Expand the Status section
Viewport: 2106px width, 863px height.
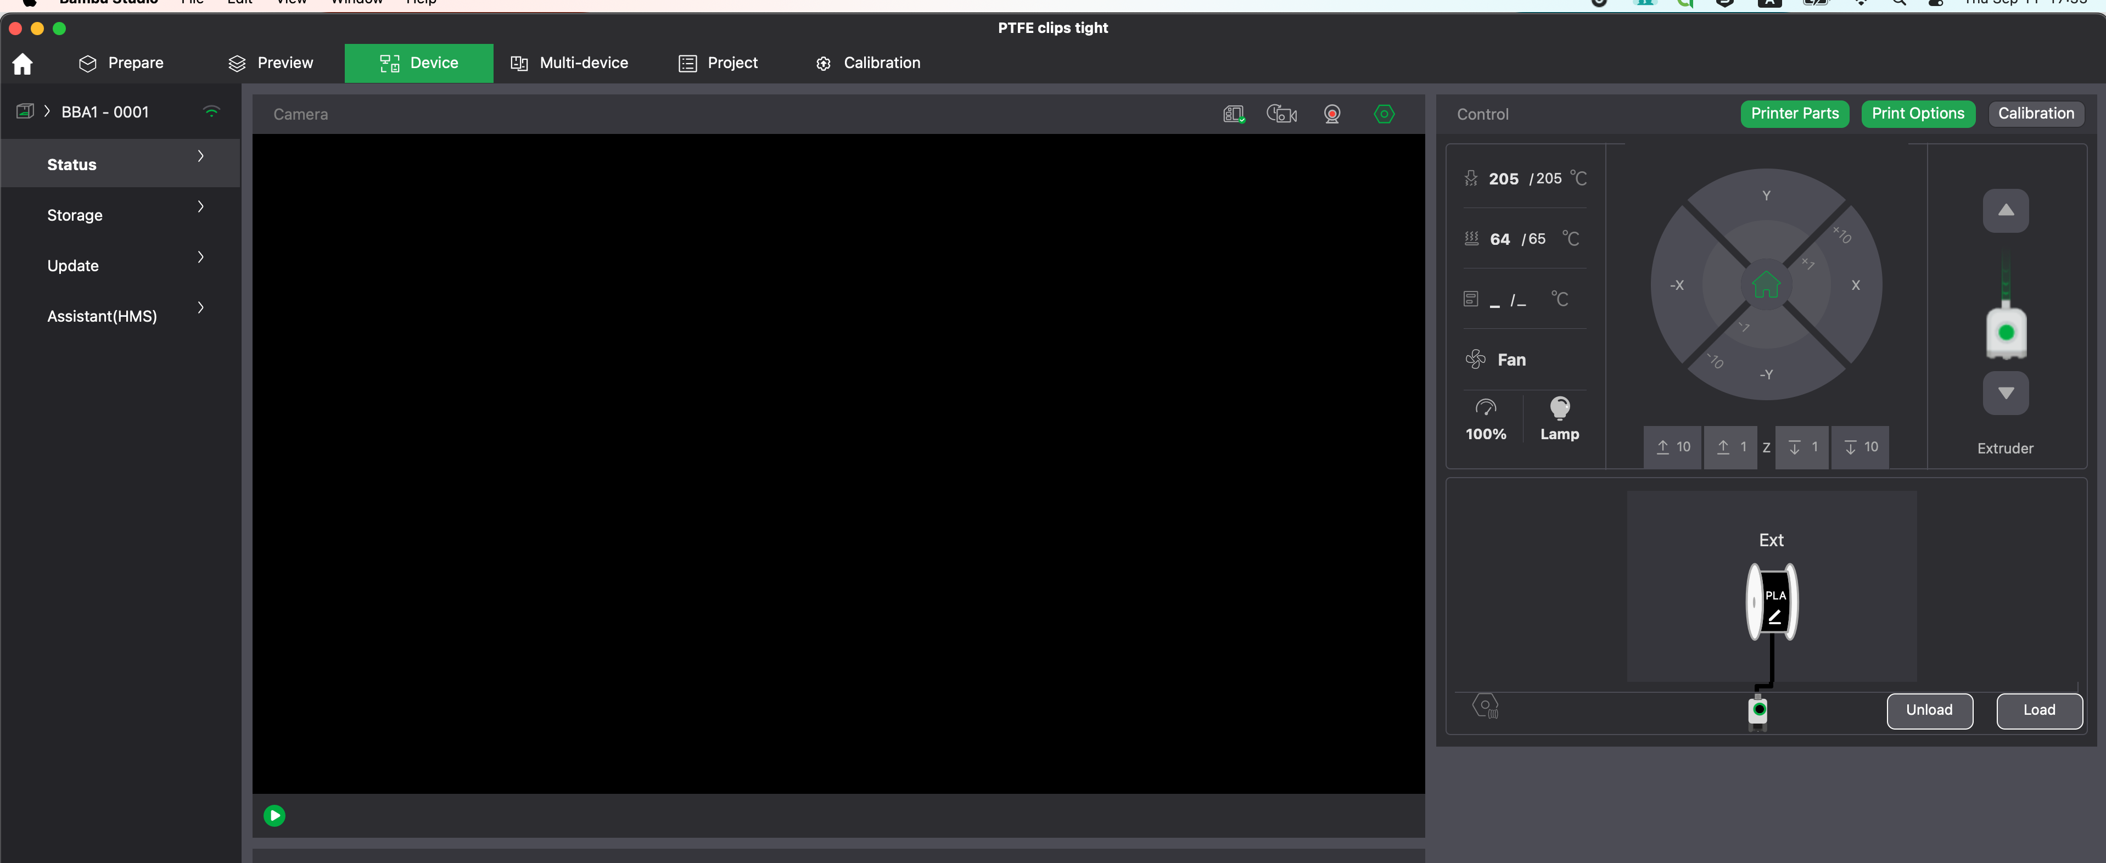pyautogui.click(x=119, y=164)
